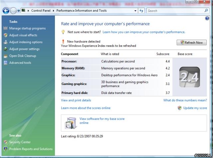Click the shield icon beside Adjust visual effects

(x=6, y=35)
